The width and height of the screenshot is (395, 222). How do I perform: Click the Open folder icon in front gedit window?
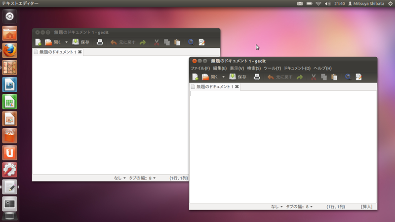pos(205,77)
